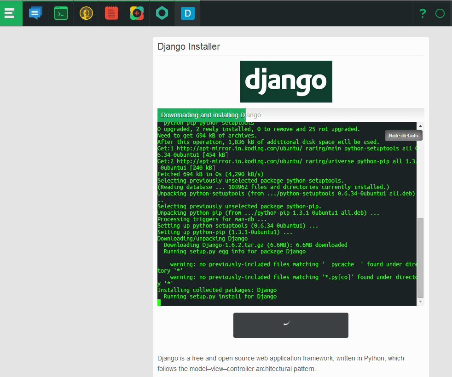Collapse the installation console output
The image size is (452, 377).
pyautogui.click(x=403, y=135)
